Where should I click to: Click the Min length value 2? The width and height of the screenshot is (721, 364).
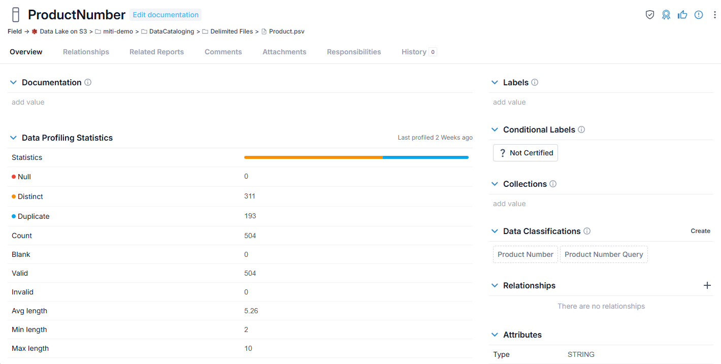pyautogui.click(x=246, y=329)
